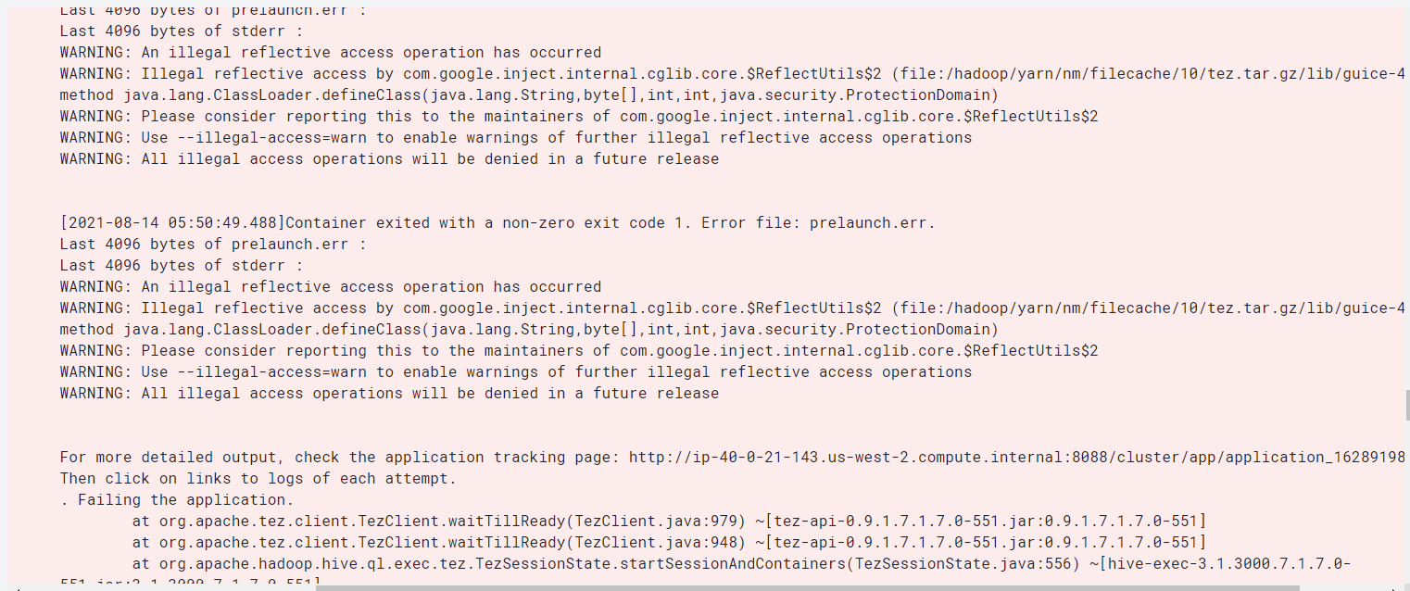Click the vertical scrollbar thumb
The image size is (1410, 591).
pyautogui.click(x=1406, y=405)
